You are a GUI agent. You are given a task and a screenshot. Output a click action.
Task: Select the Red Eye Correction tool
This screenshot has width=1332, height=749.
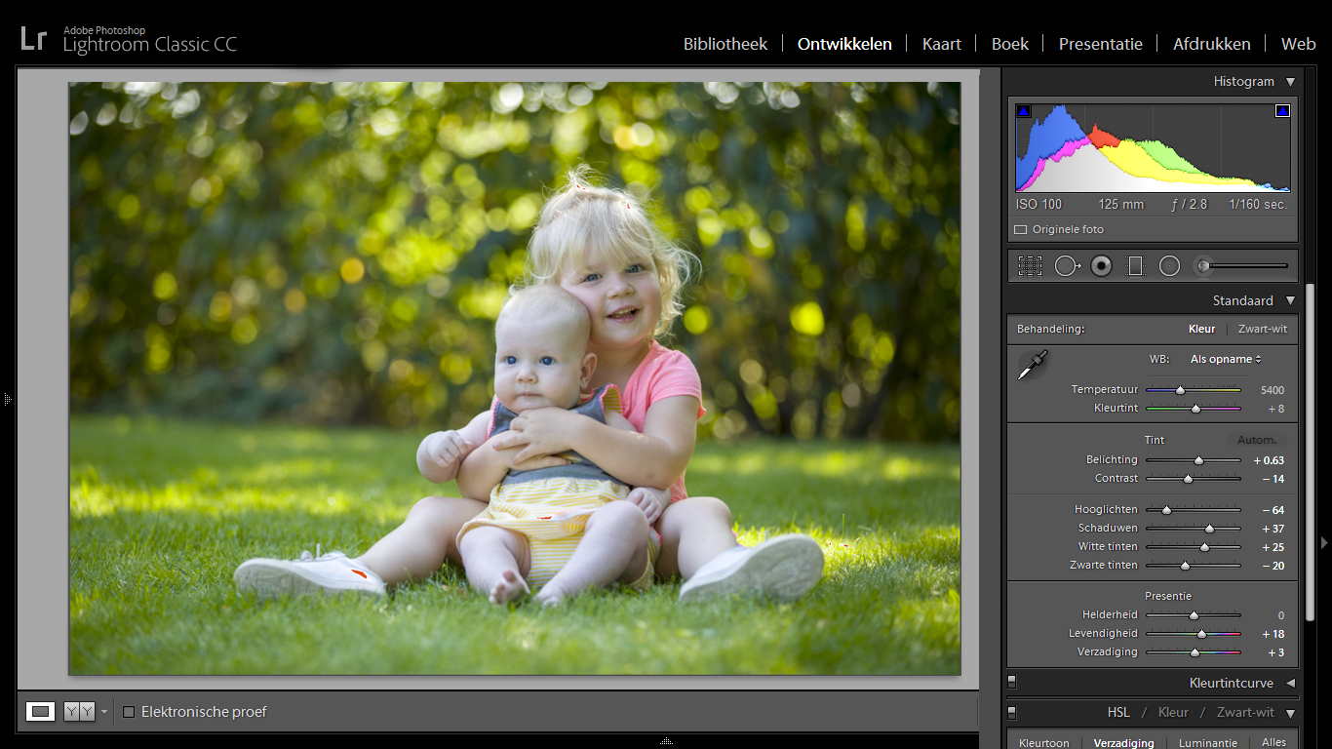coord(1101,265)
